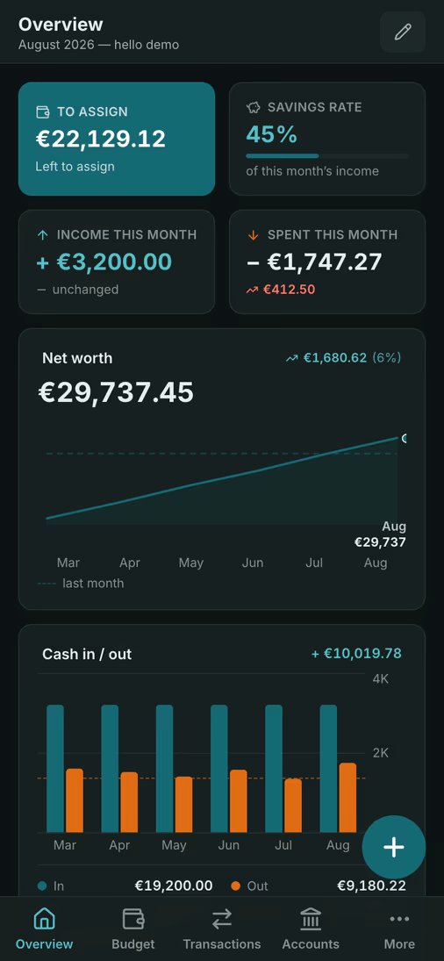Tap the August point on net worth chart

404,438
